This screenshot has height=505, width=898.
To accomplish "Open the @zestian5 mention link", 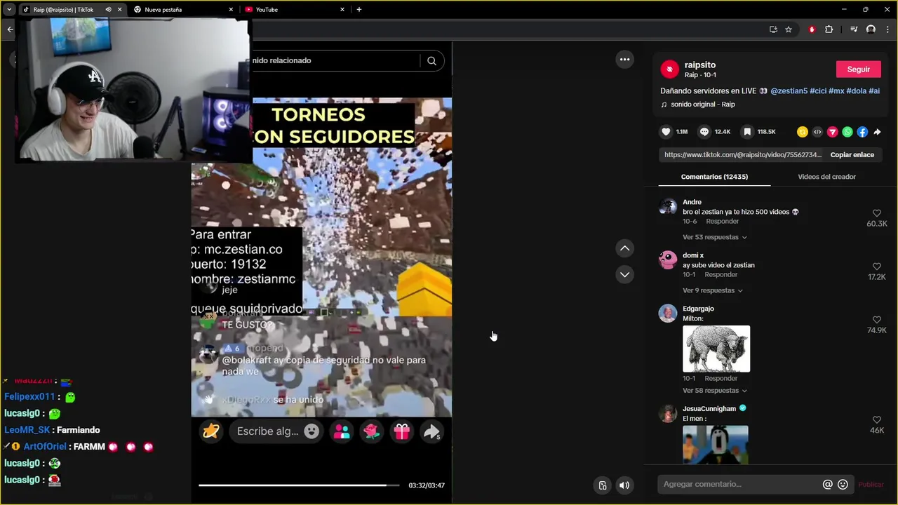I will 789,91.
